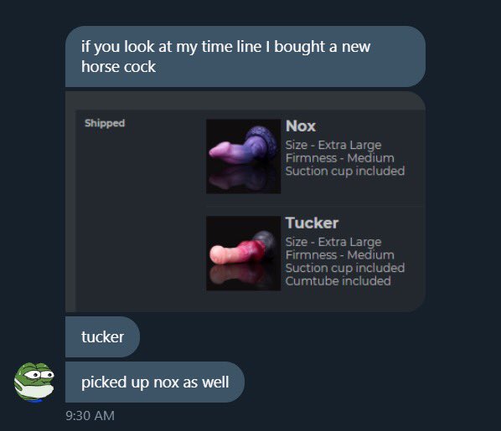
Task: Click Tucker's Firmness - Medium line
Action: 339,255
